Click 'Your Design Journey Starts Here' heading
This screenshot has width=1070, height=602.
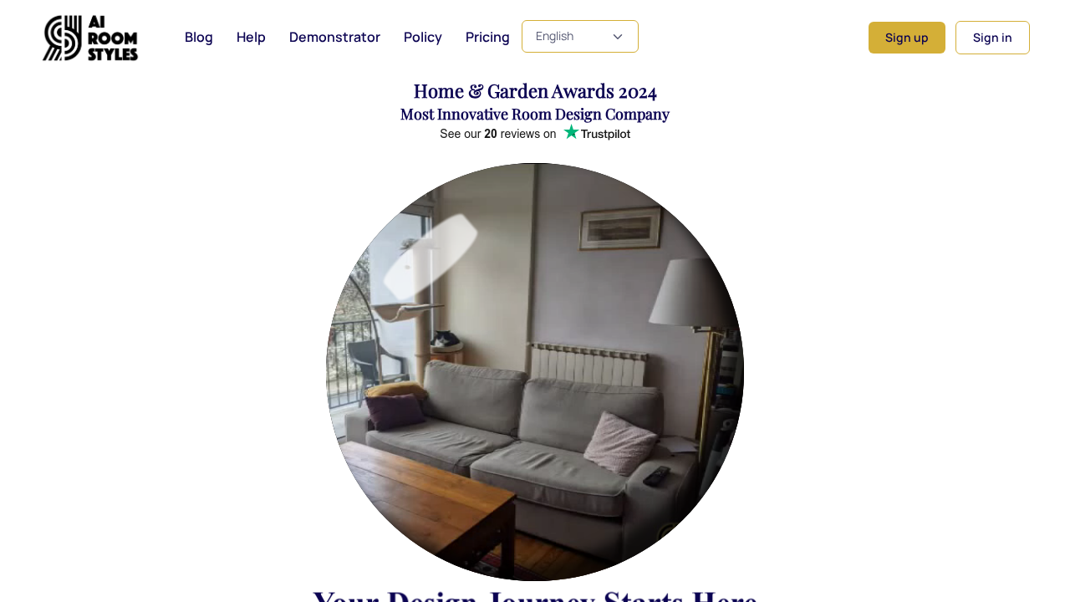(535, 595)
